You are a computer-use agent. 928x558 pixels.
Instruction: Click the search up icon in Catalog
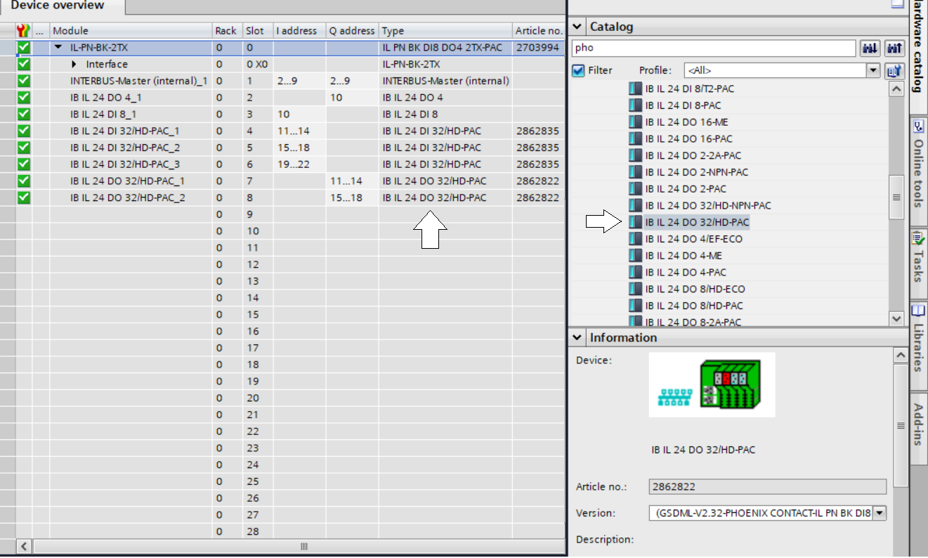click(x=894, y=48)
